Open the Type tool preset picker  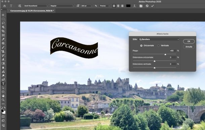pos(11,6)
